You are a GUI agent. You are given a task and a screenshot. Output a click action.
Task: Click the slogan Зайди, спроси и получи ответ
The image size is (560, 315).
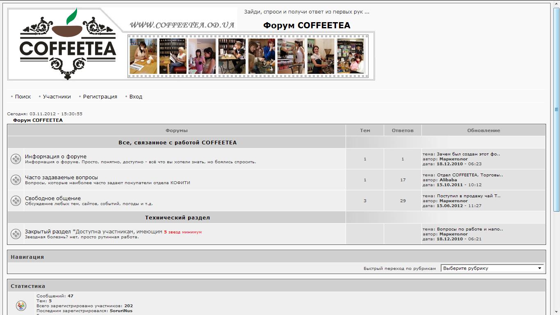pos(307,12)
